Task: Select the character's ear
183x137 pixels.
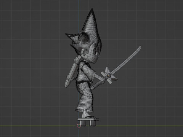Action: pos(84,53)
